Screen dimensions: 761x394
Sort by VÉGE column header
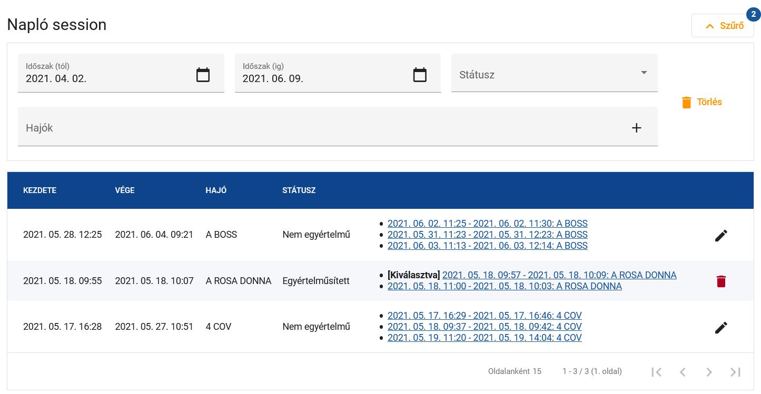point(125,190)
